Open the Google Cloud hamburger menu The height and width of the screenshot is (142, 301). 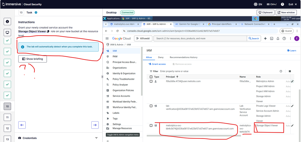coord(107,39)
